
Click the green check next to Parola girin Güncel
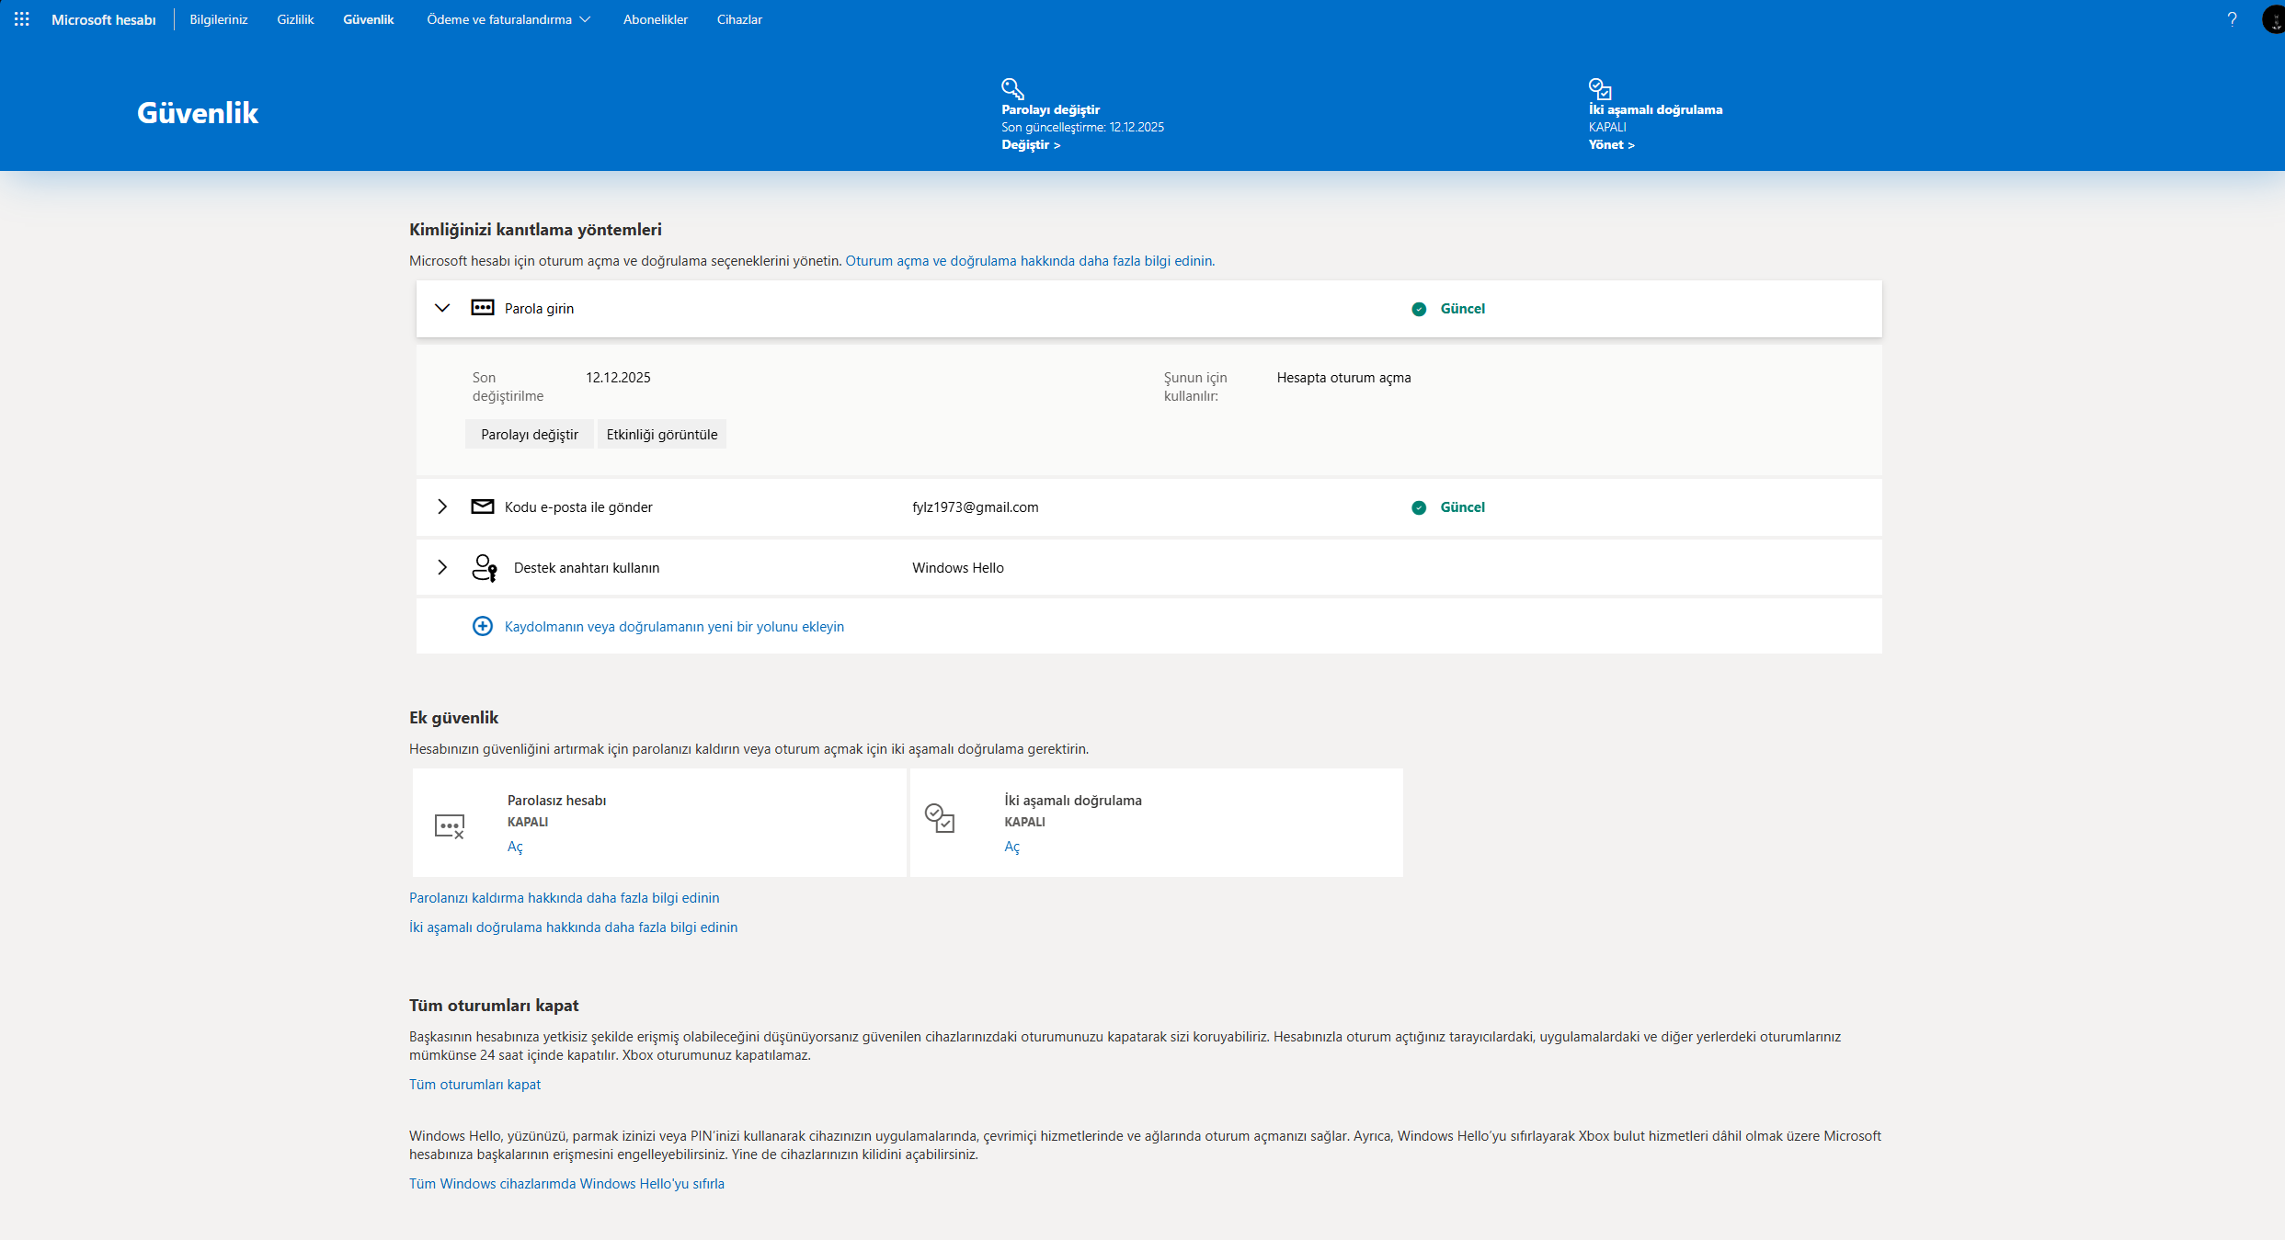point(1419,309)
